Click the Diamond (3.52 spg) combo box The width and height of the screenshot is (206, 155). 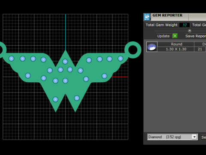[x=173, y=137]
